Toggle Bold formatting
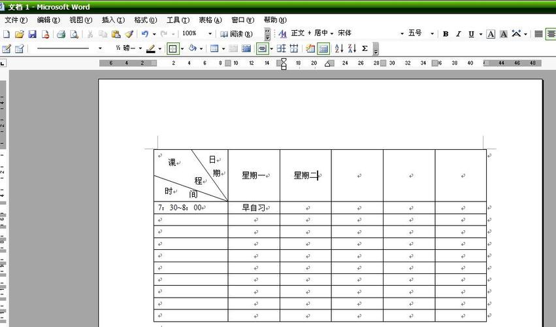Image resolution: width=556 pixels, height=327 pixels. 446,34
